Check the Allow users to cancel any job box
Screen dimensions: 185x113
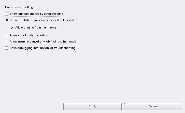[7, 41]
